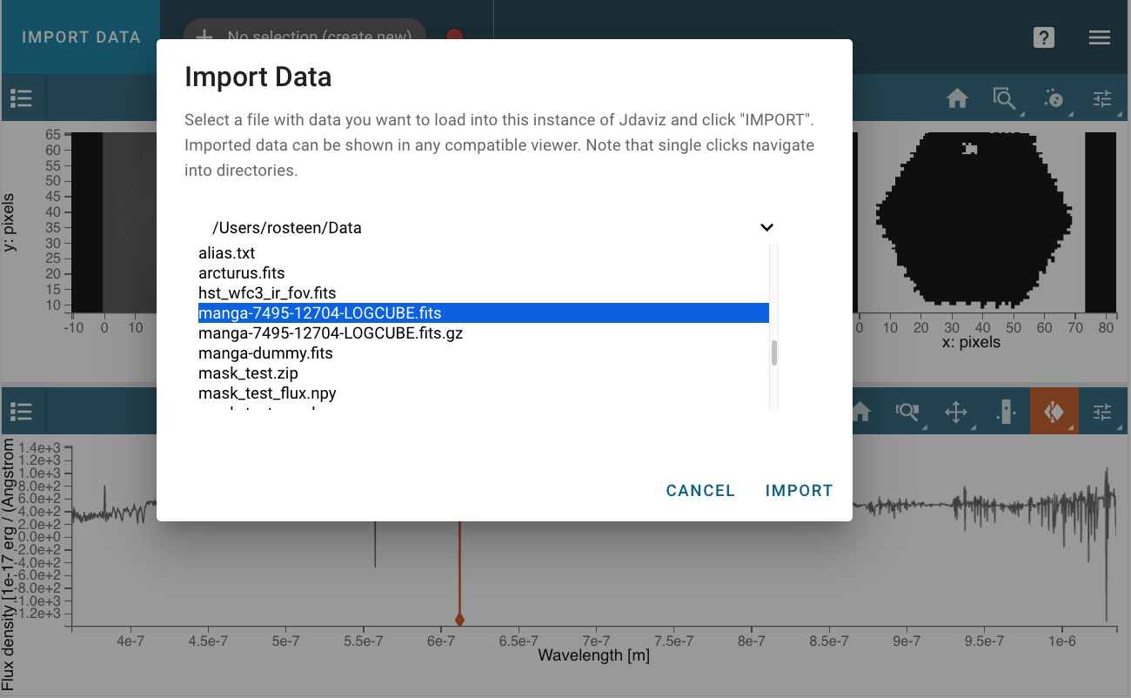Click the file list scrollbar thumb
Viewport: 1131px width, 698px height.
coord(773,353)
